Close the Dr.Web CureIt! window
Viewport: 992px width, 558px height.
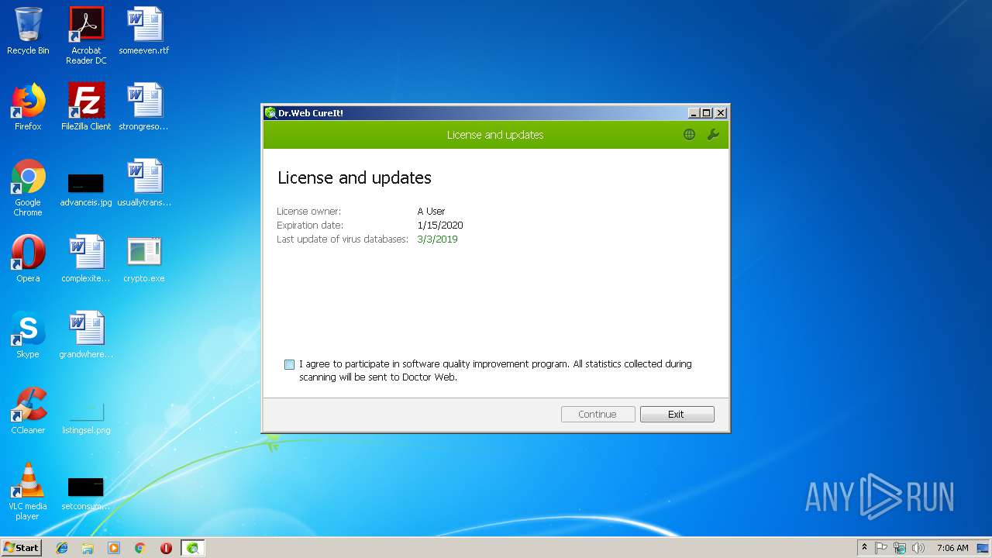[x=720, y=113]
